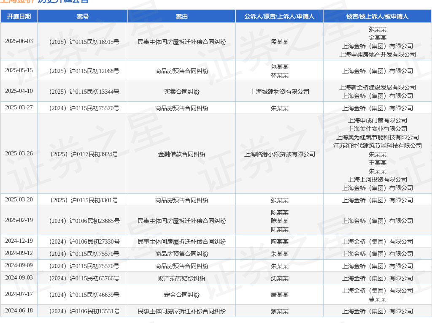Click defendant 上海申成门窗有限公司
432x323 pixels.
378,120
